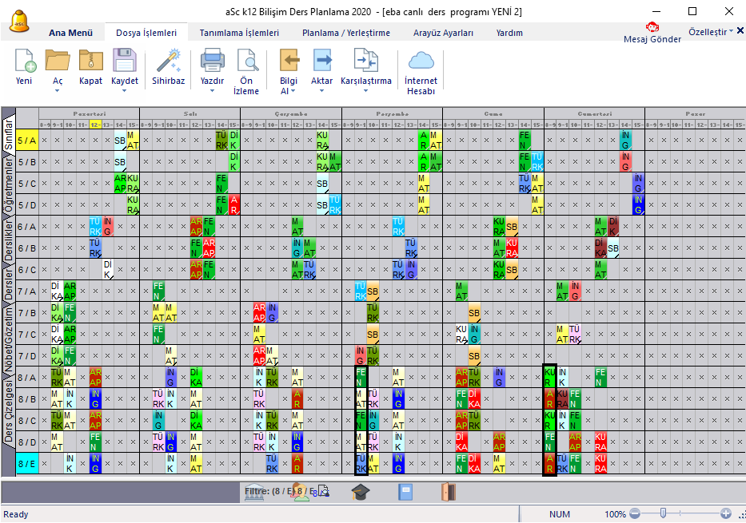The width and height of the screenshot is (746, 523).
Task: Click the DİK lesson card in row 6 / C
Action: click(x=107, y=270)
